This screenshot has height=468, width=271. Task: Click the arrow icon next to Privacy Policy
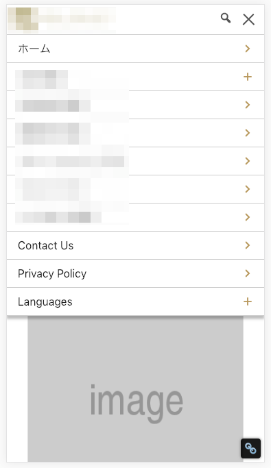tap(248, 273)
